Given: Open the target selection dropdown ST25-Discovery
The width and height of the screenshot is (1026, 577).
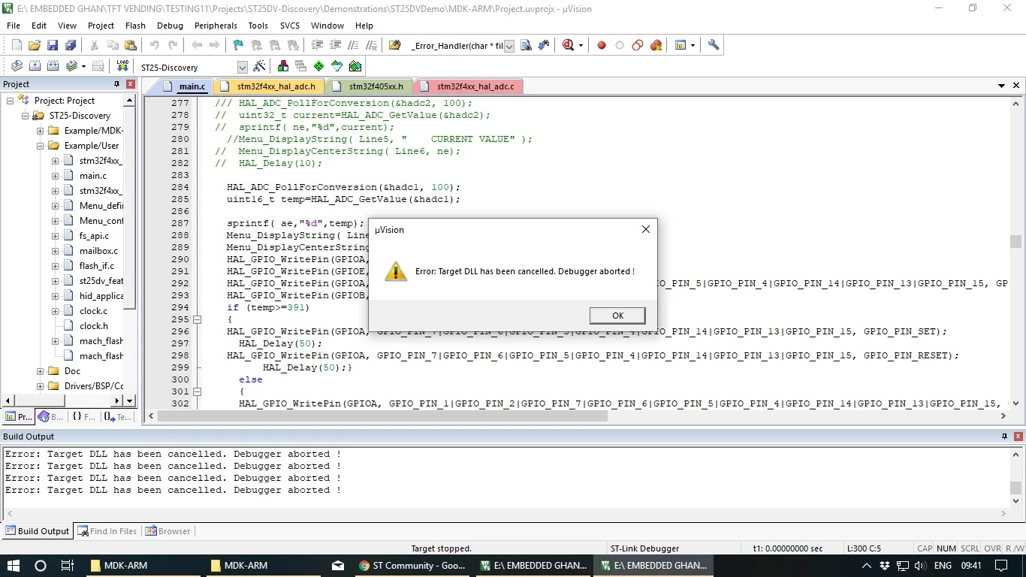Looking at the screenshot, I should (242, 68).
